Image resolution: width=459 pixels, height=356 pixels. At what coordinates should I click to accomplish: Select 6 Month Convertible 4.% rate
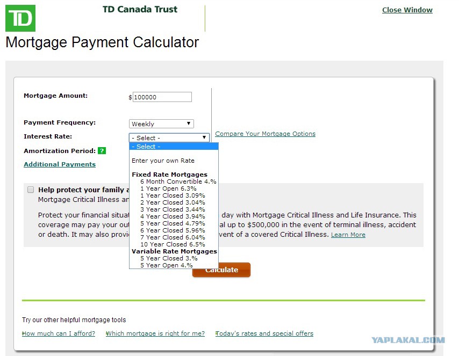click(x=174, y=181)
